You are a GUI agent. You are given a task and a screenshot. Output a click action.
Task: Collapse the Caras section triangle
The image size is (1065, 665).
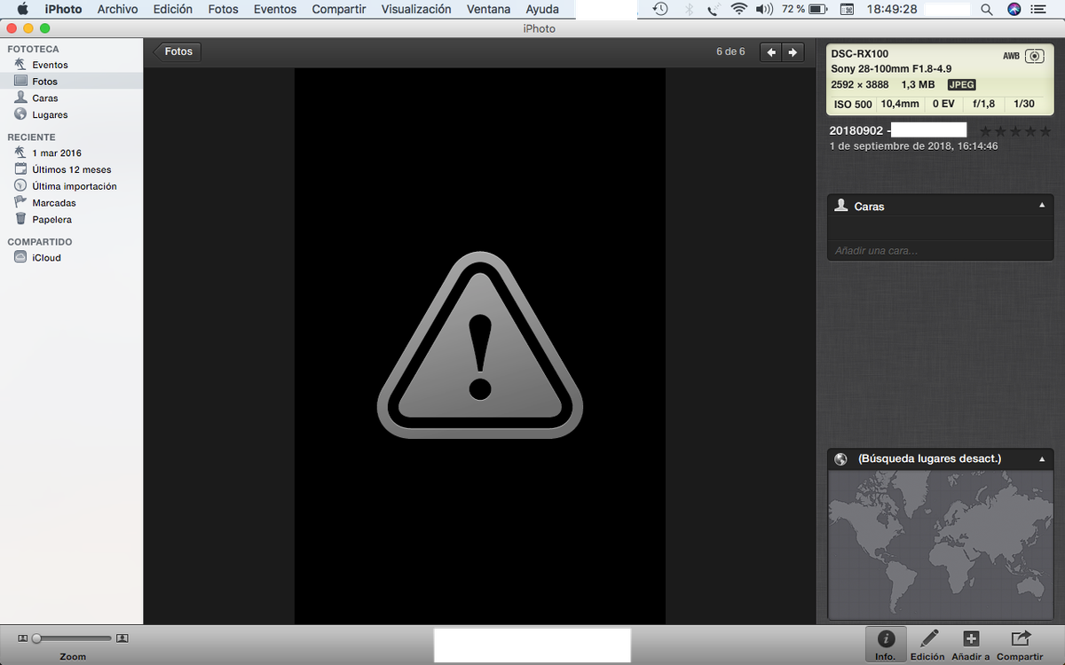click(x=1042, y=206)
